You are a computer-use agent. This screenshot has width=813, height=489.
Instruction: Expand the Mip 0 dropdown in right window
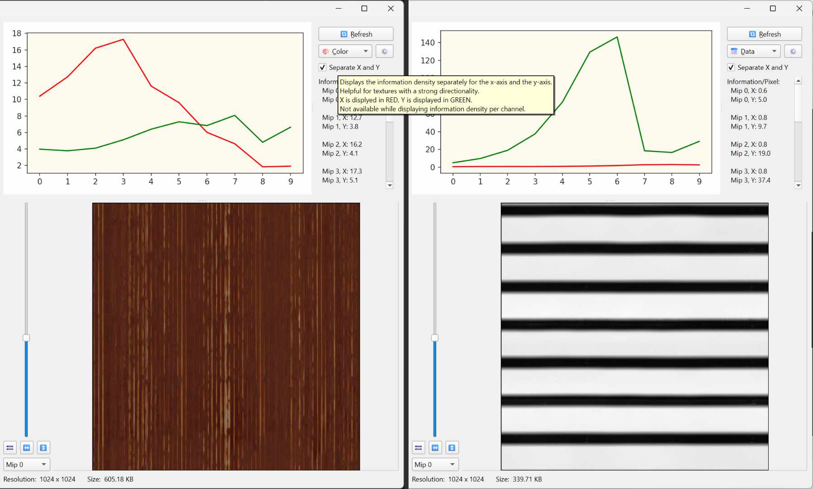pyautogui.click(x=435, y=465)
